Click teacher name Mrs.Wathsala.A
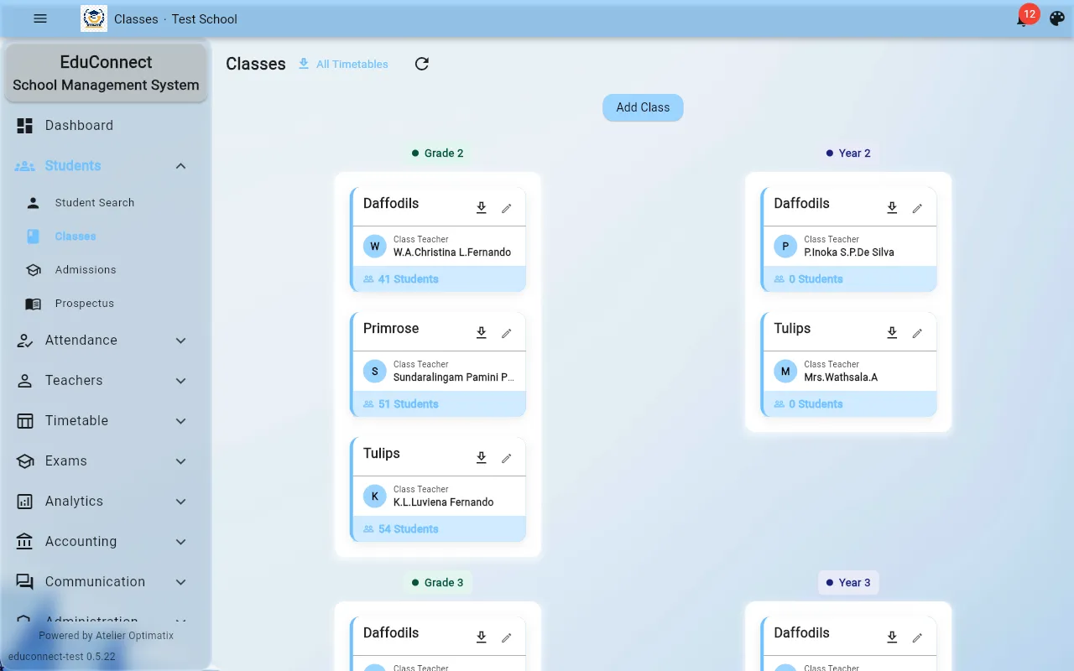1074x671 pixels. (841, 377)
